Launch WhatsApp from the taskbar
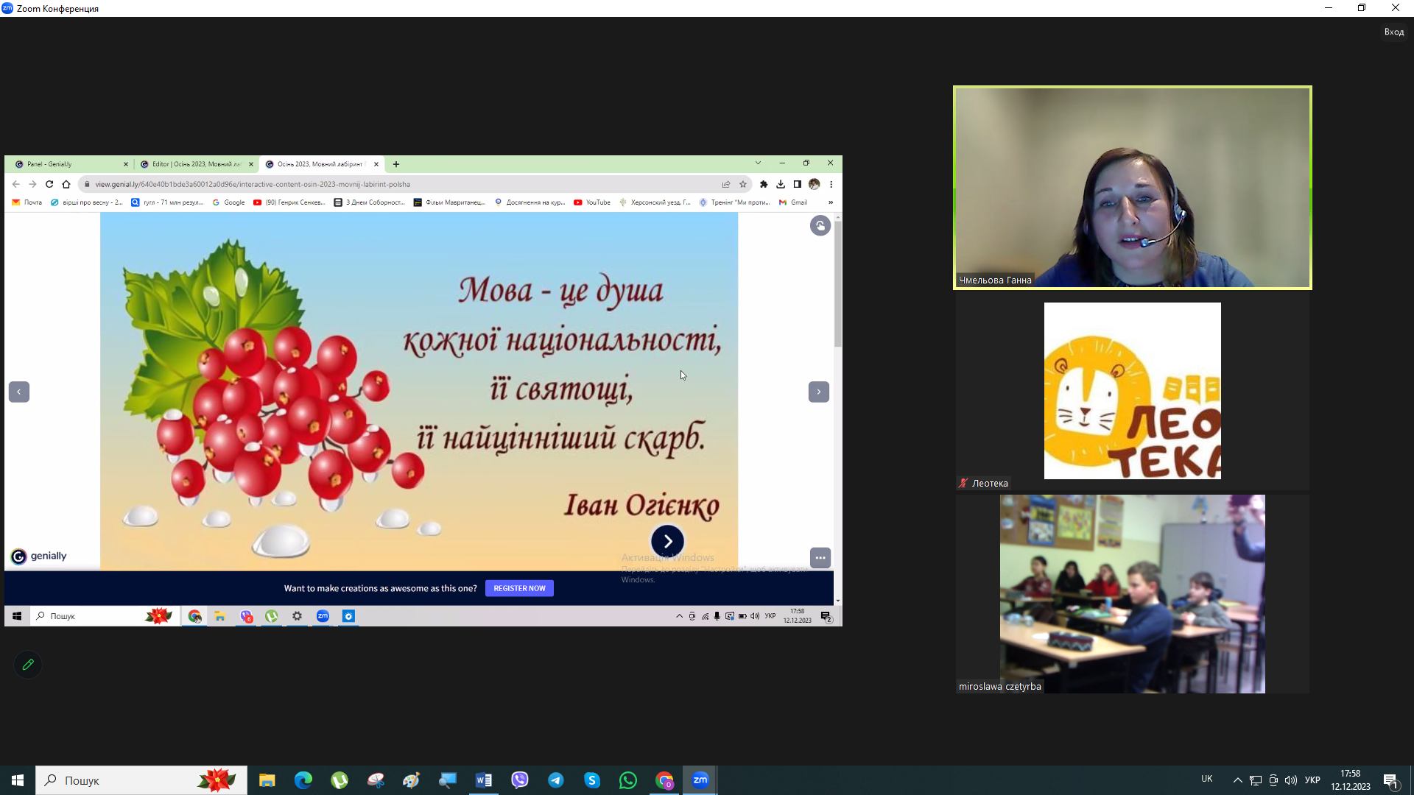 [x=628, y=780]
